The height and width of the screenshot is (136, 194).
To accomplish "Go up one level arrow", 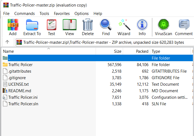I will [7, 42].
